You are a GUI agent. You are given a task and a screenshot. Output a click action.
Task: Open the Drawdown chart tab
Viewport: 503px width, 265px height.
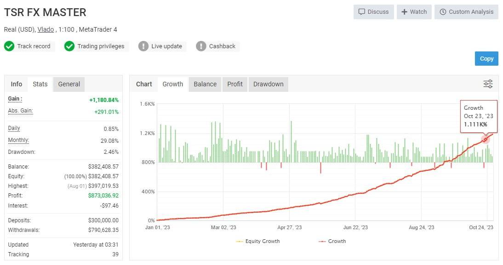(x=268, y=84)
